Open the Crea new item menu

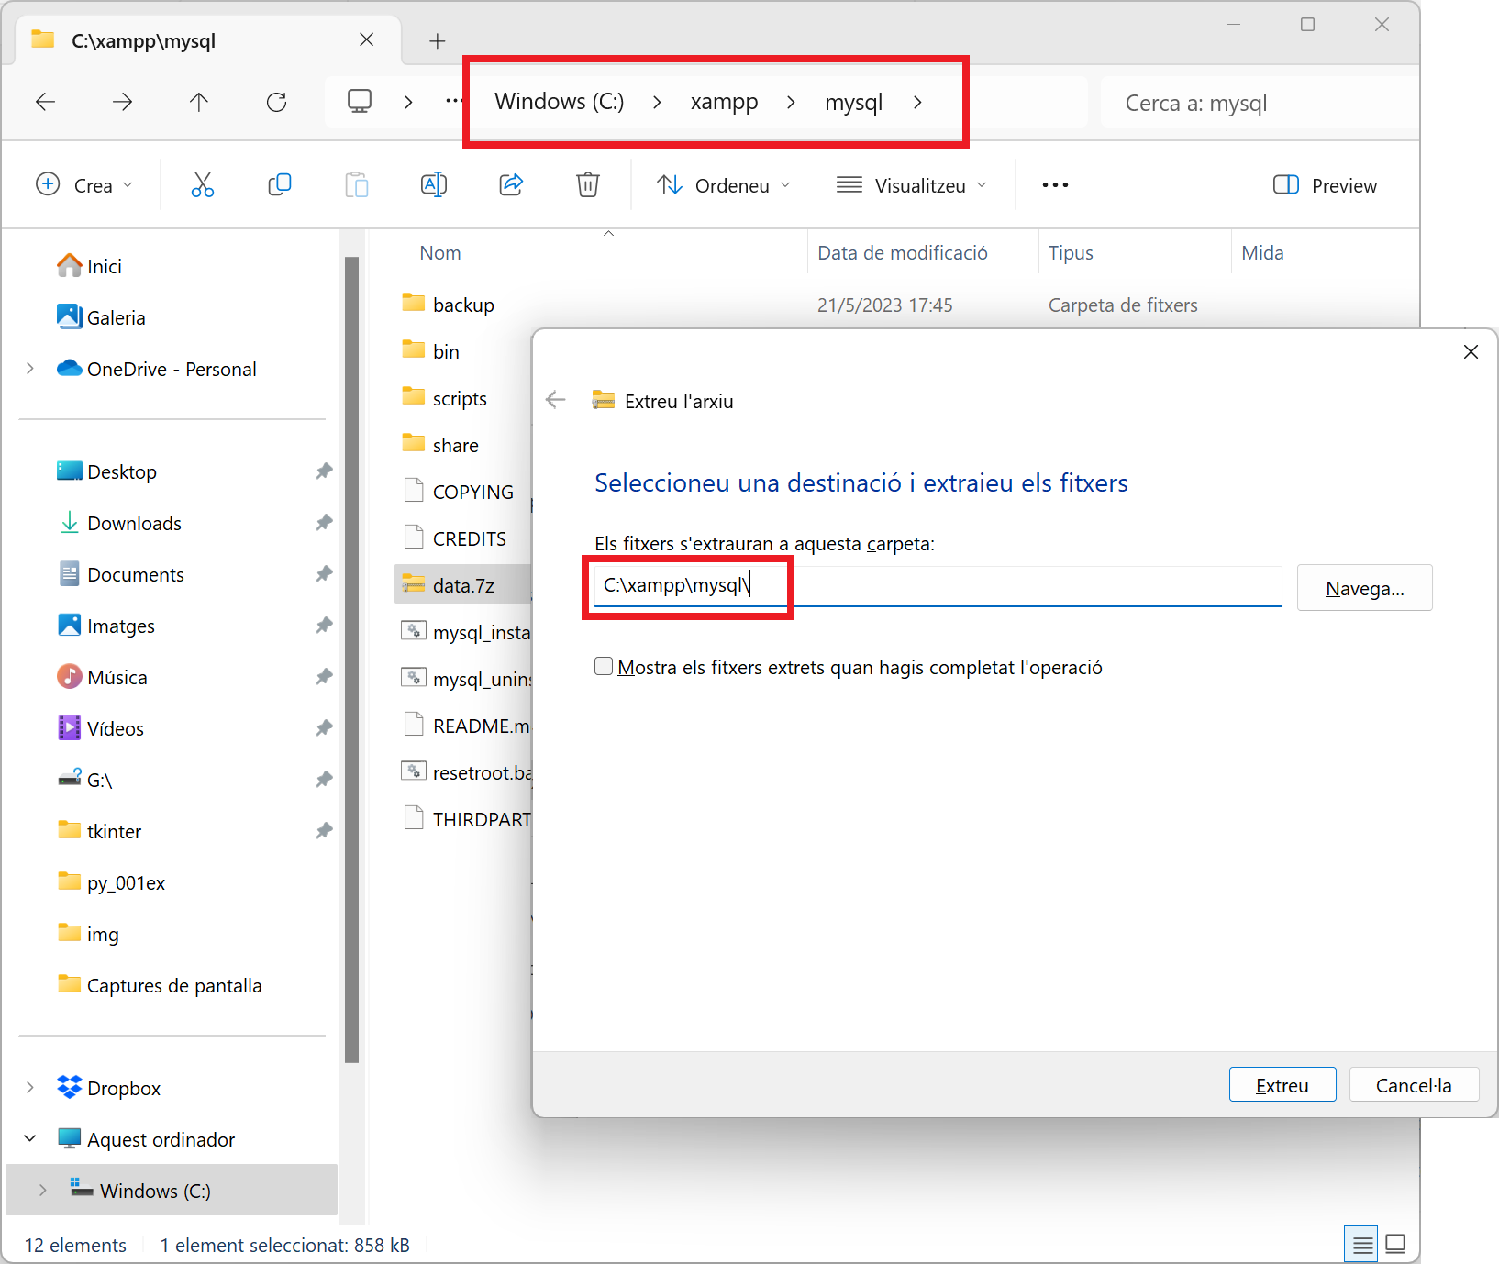[84, 185]
